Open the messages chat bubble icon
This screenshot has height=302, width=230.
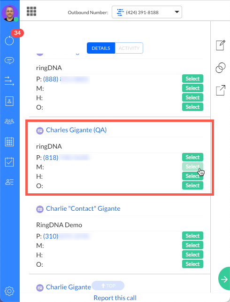9,61
